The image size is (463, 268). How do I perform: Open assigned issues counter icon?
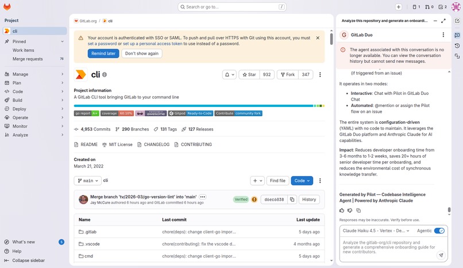416,7
